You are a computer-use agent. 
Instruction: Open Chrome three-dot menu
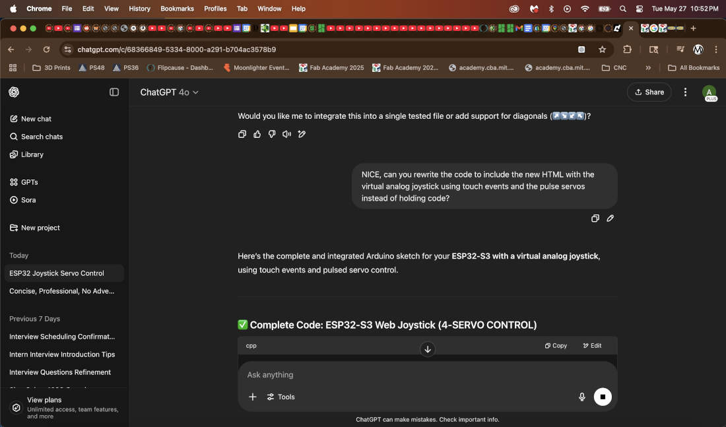pos(716,49)
